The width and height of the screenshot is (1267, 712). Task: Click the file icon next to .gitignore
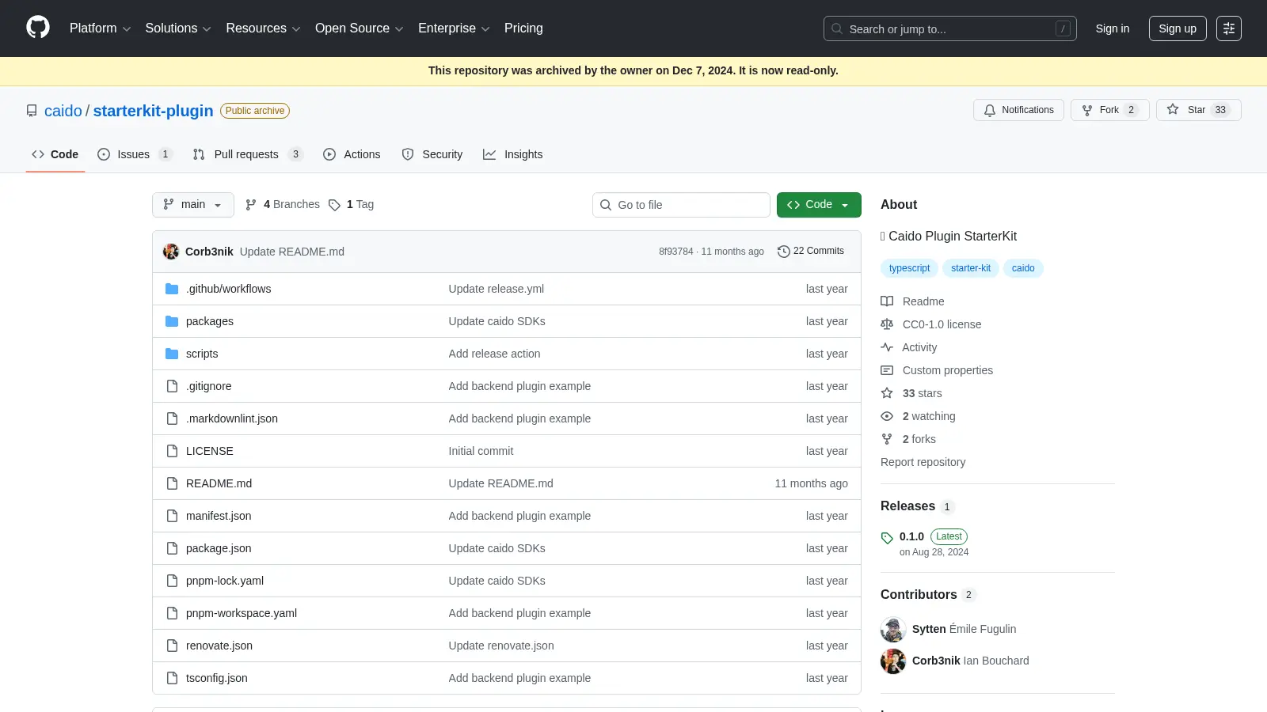172,386
